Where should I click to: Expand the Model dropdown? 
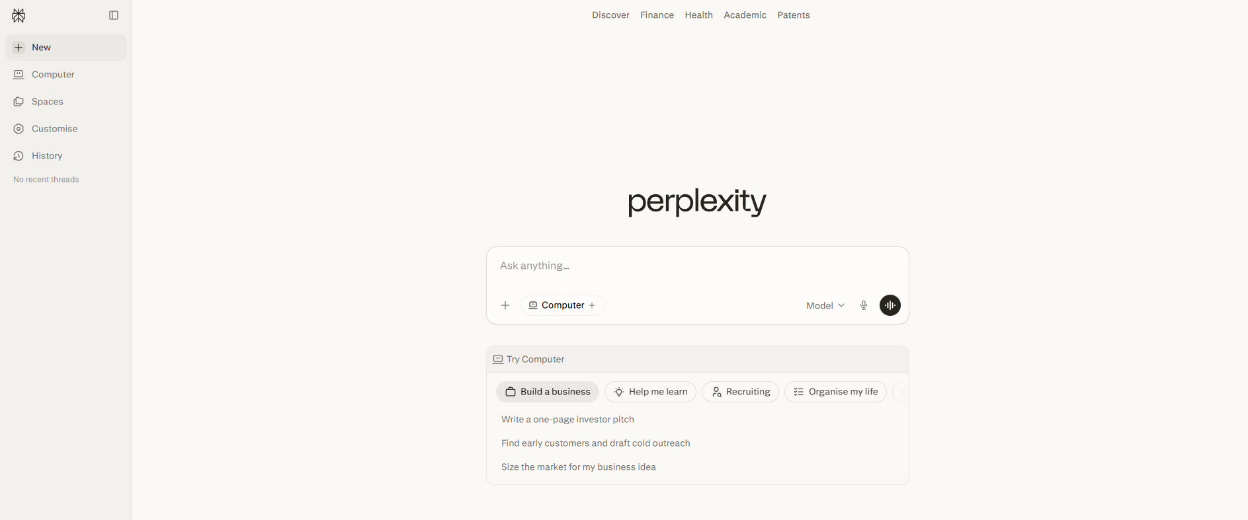(825, 305)
